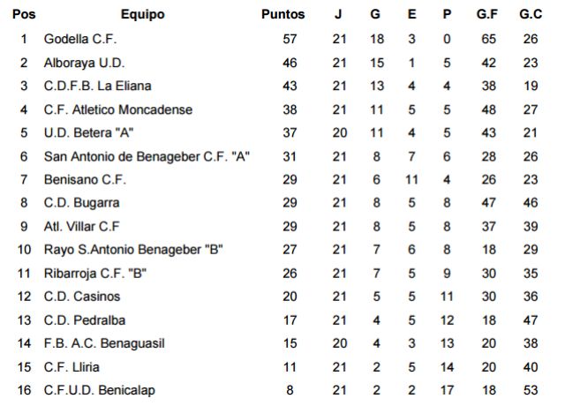The width and height of the screenshot is (565, 406).
Task: Select C.D. Bugarra team
Action: pyautogui.click(x=81, y=203)
